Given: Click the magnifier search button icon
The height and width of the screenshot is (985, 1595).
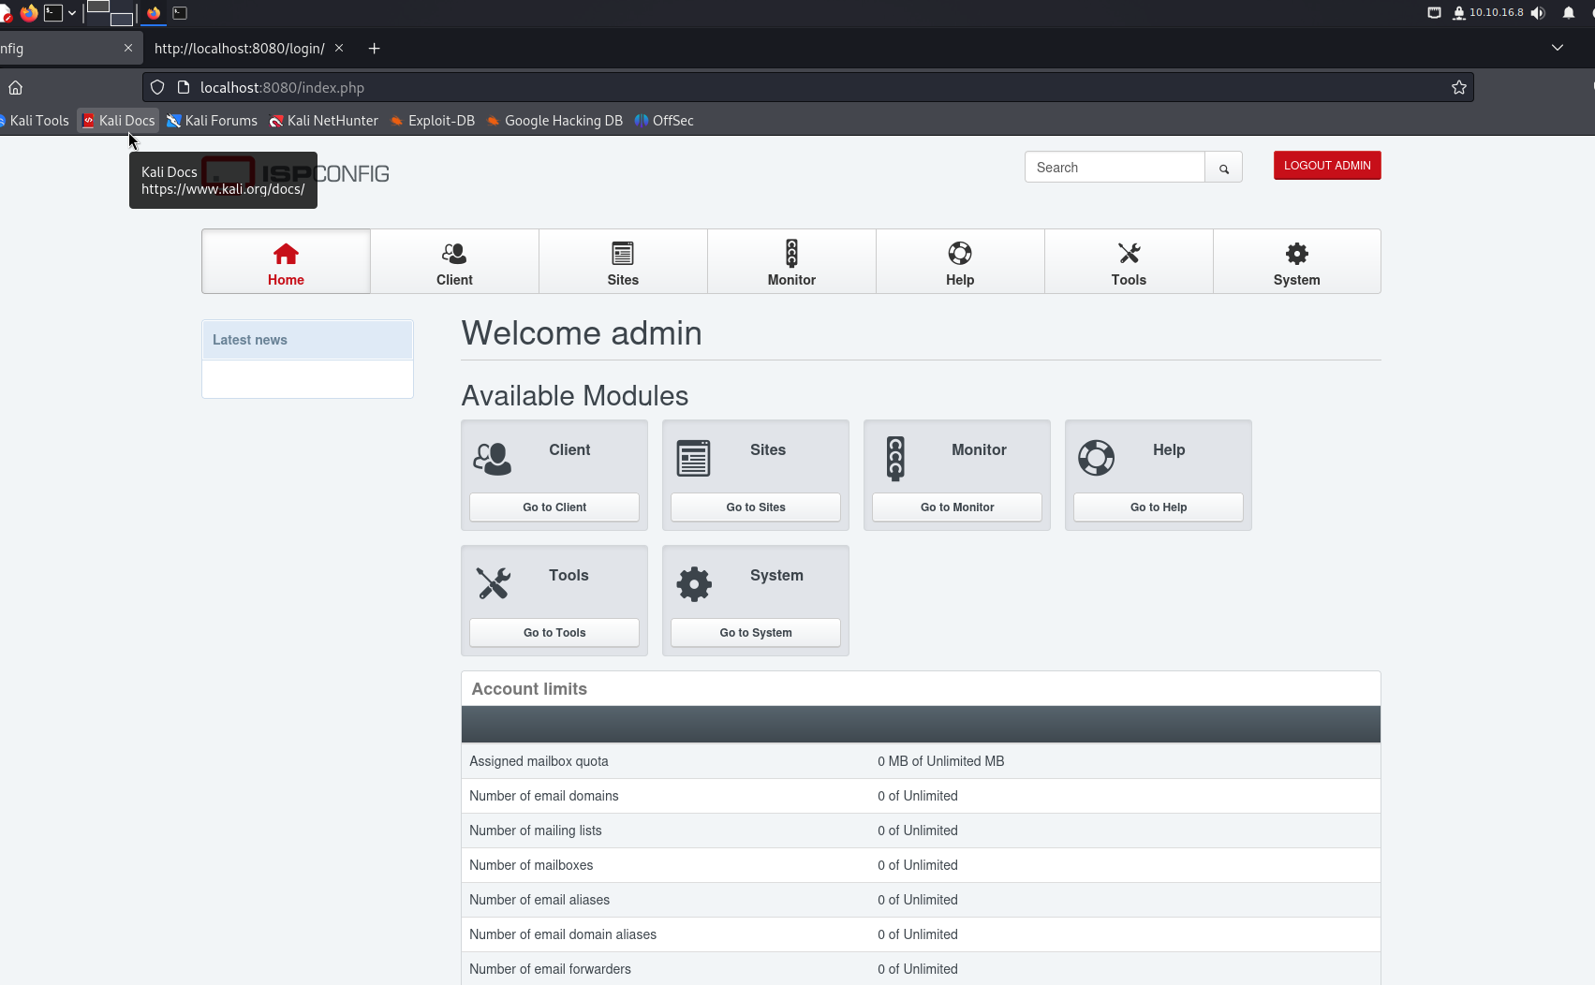Looking at the screenshot, I should tap(1223, 169).
